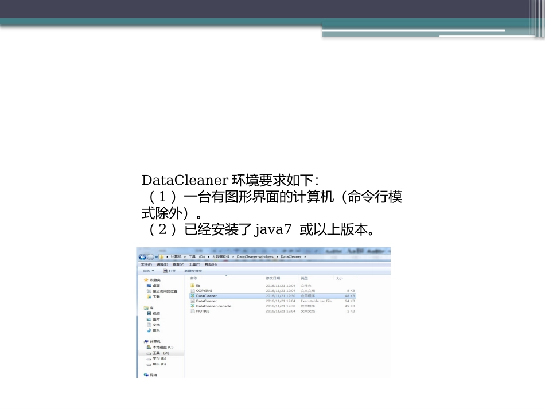Click the 桌面 desktop icon in sidebar
The image size is (545, 409).
pyautogui.click(x=149, y=286)
